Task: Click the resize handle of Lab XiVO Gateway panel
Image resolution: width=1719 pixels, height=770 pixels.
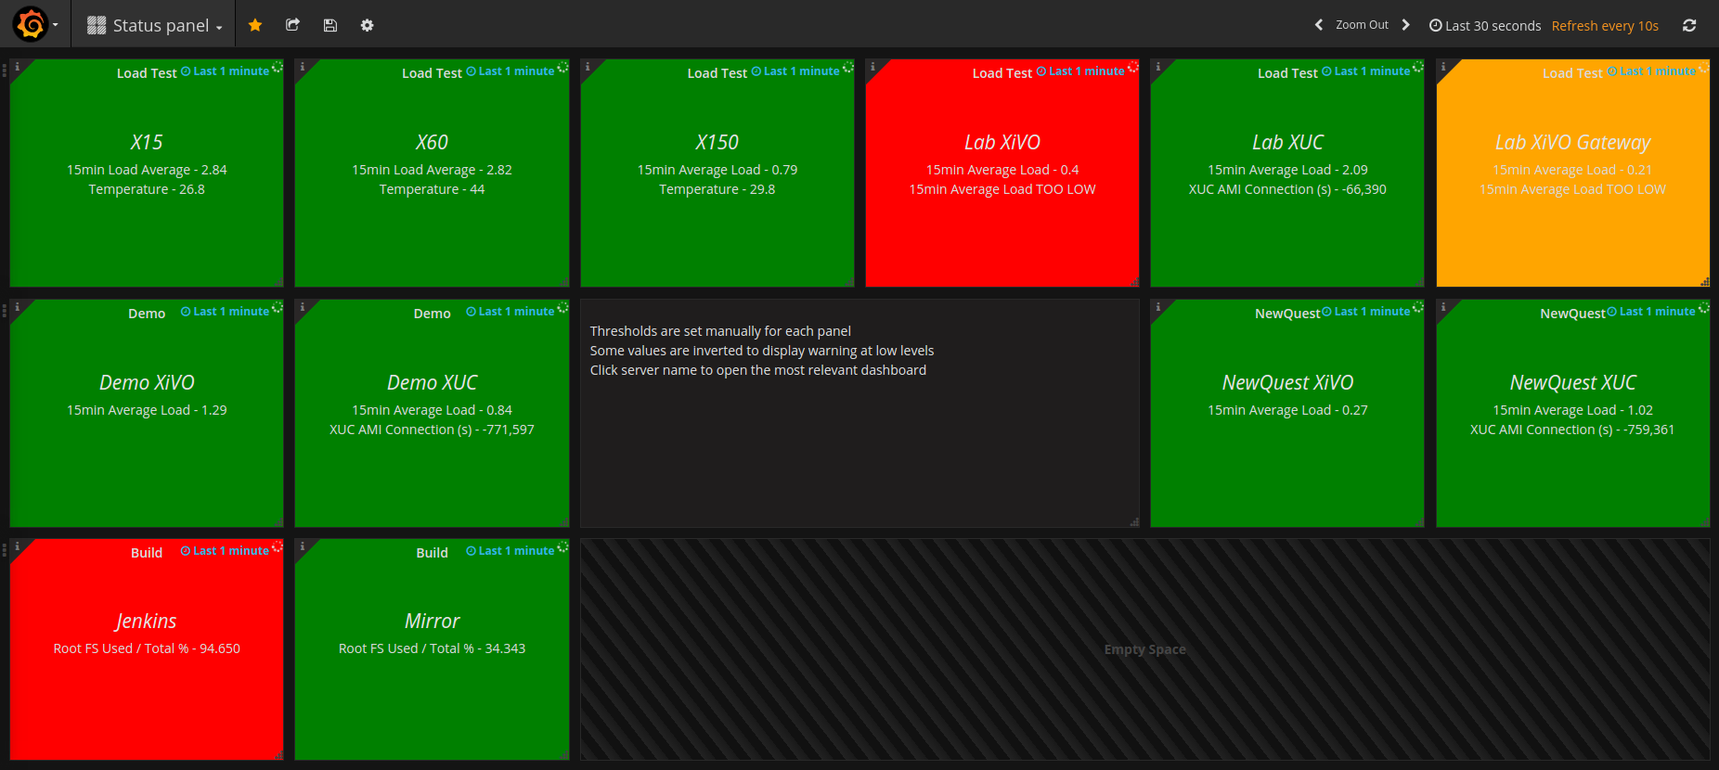Action: coord(1704,281)
